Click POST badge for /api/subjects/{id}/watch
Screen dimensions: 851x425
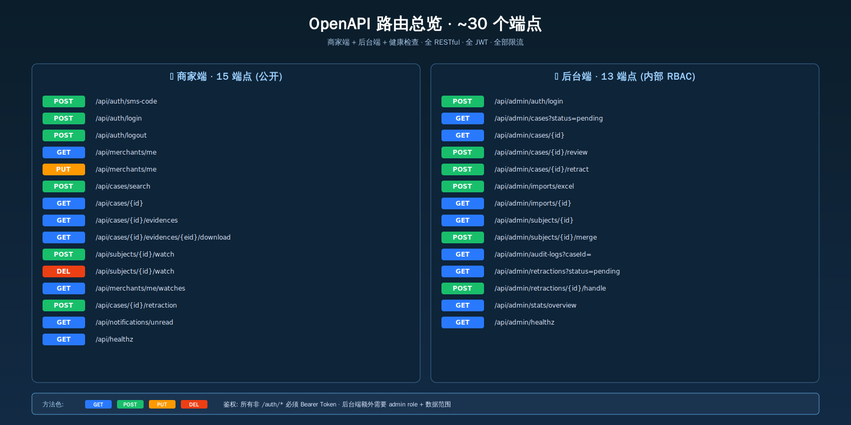pyautogui.click(x=64, y=254)
